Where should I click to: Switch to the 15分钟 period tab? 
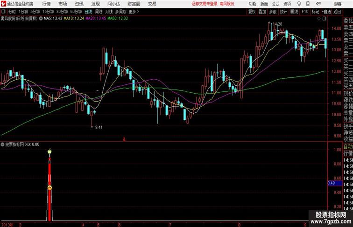[x=48, y=12]
